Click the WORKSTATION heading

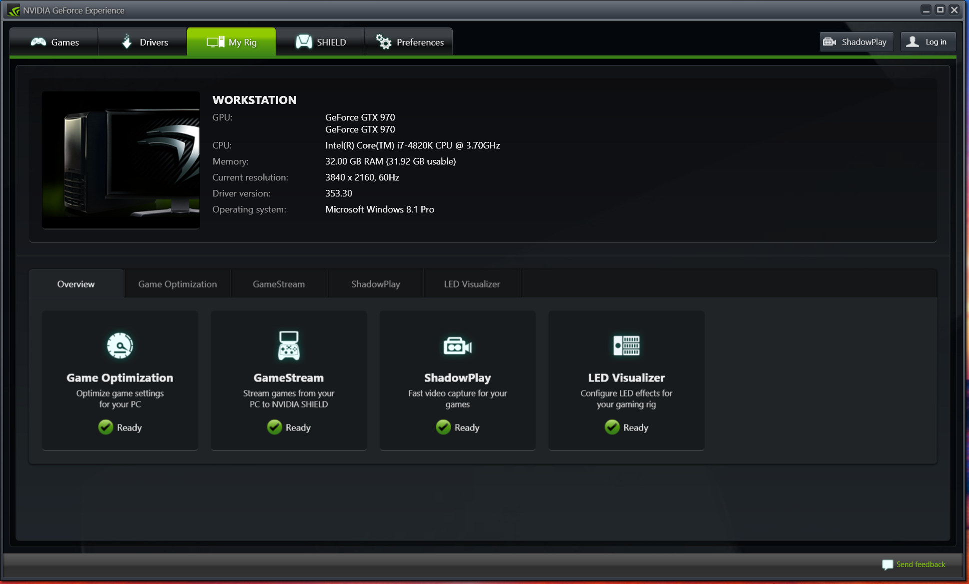255,100
